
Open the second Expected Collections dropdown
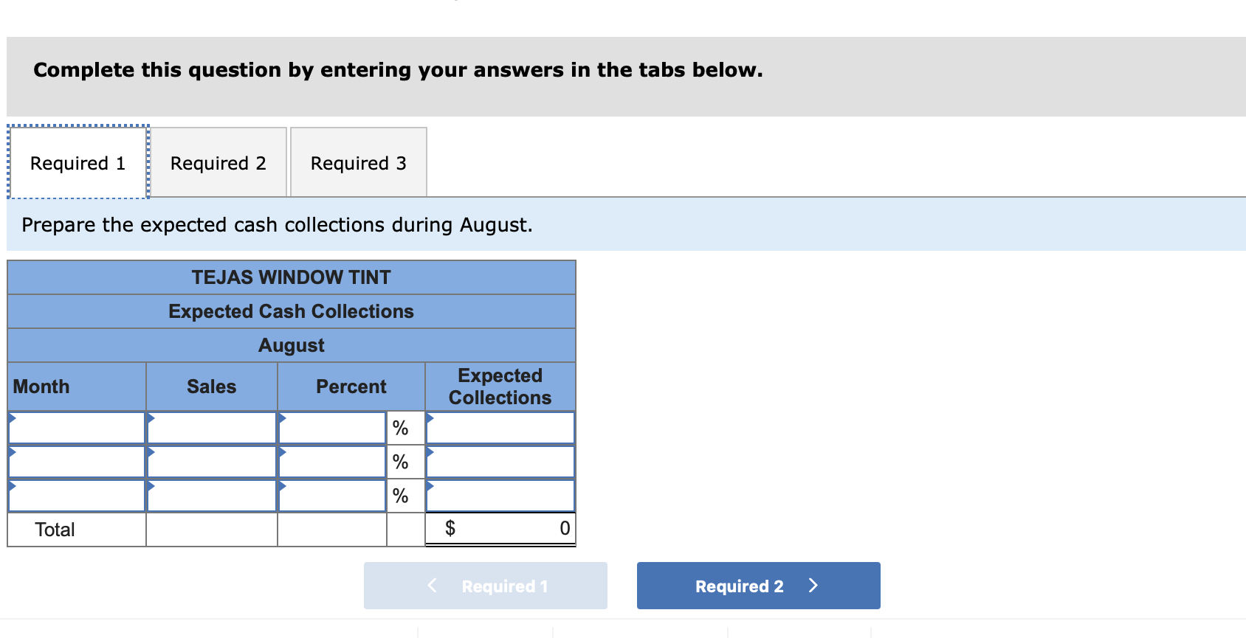coord(499,461)
